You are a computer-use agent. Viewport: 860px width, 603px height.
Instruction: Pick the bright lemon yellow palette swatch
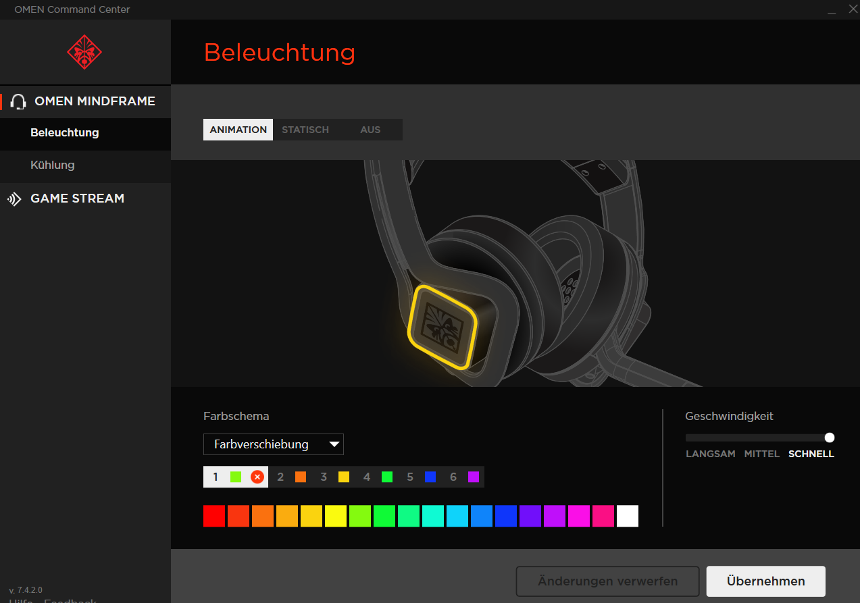[x=336, y=516]
